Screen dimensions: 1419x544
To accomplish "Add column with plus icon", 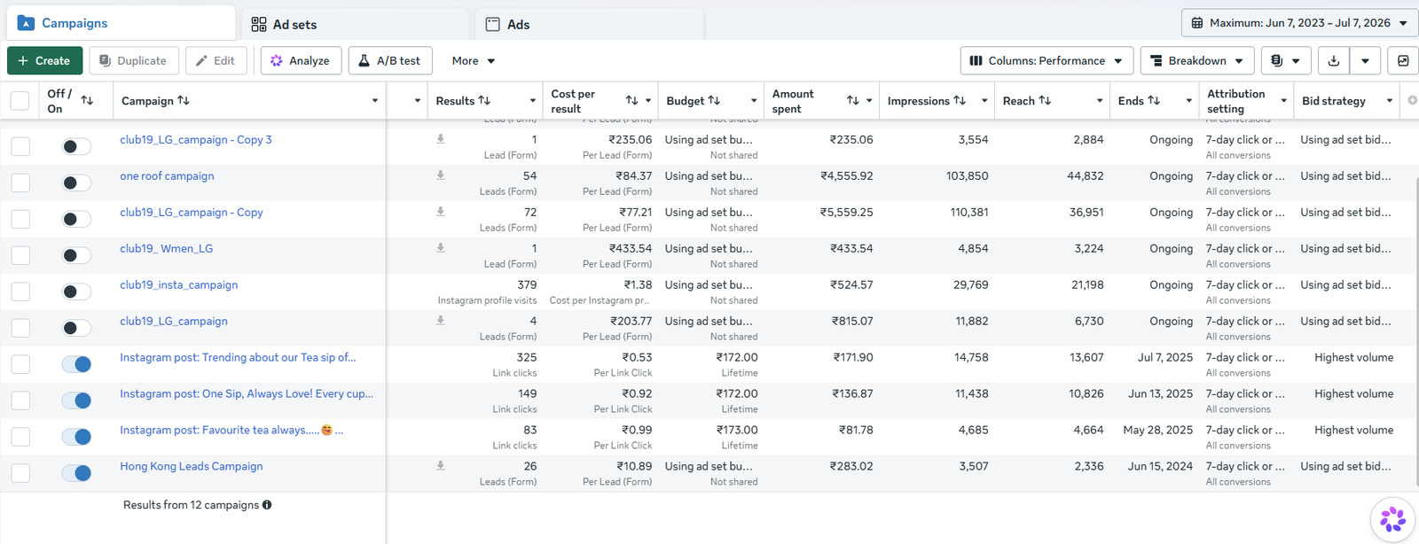I will click(x=1412, y=100).
